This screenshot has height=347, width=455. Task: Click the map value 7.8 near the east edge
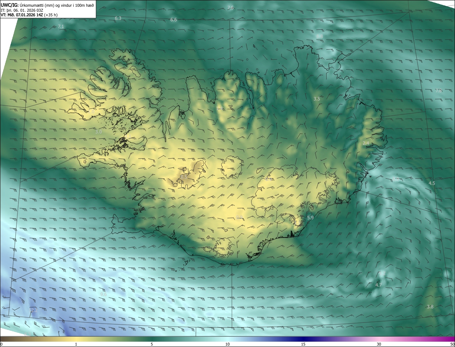click(x=439, y=91)
